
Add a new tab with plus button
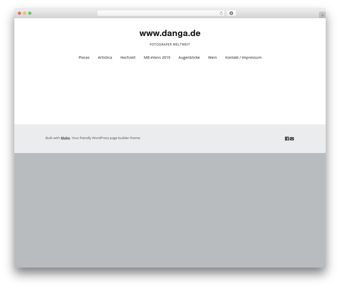pos(322,15)
